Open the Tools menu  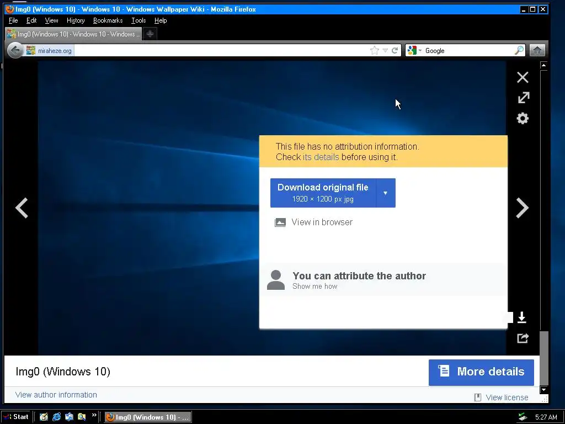138,20
